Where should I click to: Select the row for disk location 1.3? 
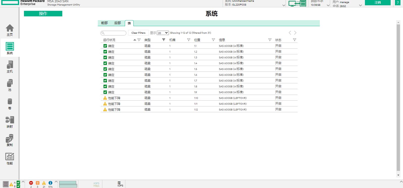199,57
